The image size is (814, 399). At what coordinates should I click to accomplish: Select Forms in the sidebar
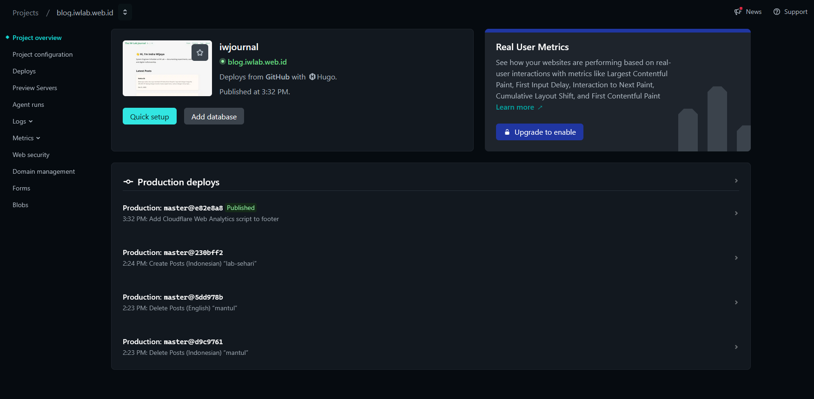point(21,188)
